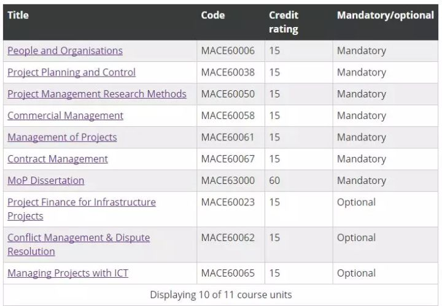This screenshot has height=306, width=442.
Task: Open Project Management Research Methods unit
Action: [x=97, y=94]
